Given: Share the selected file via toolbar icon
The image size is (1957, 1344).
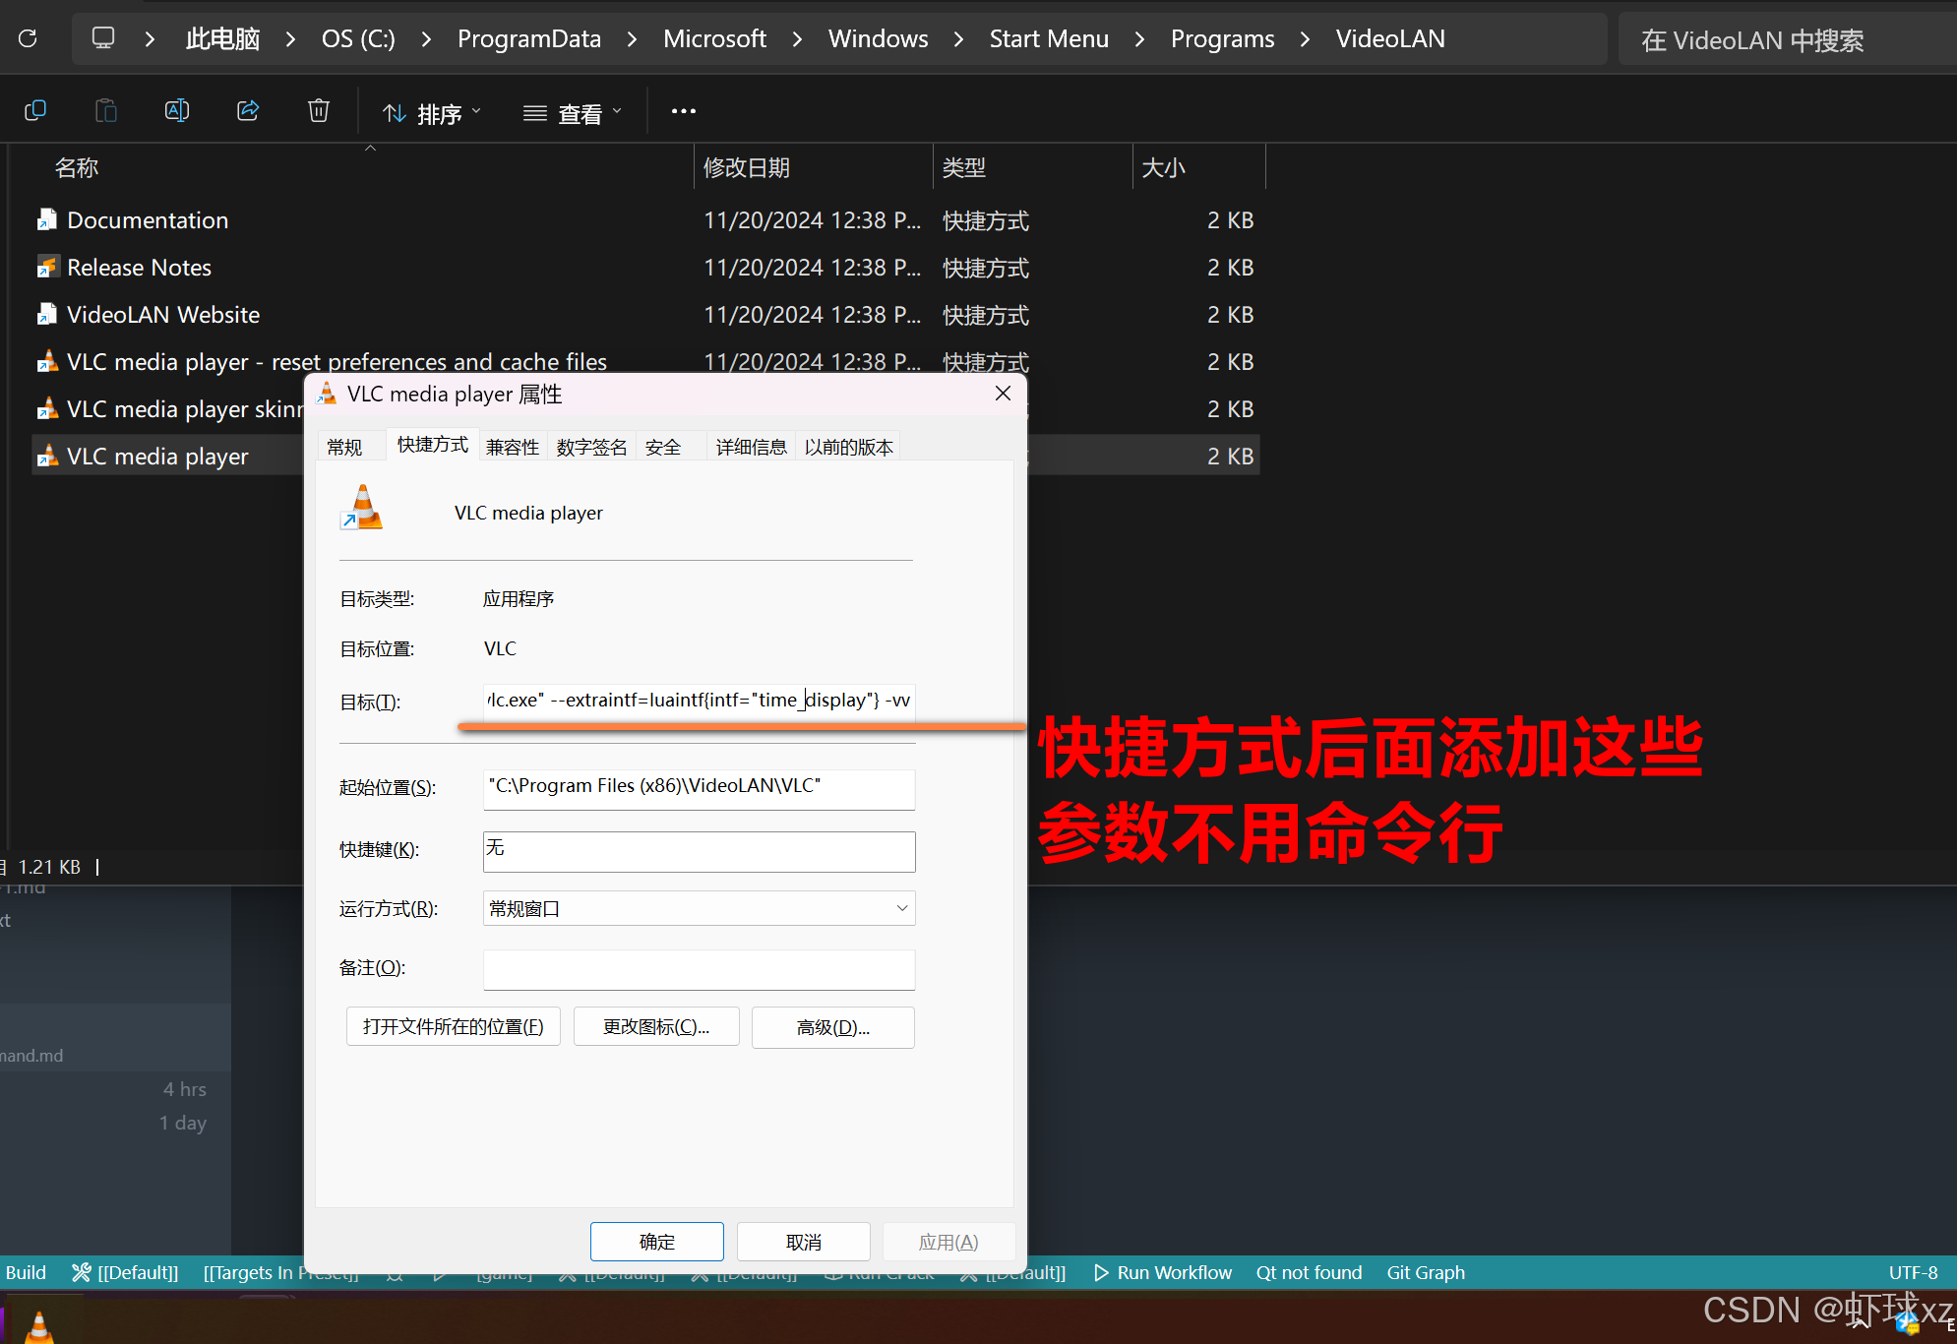Looking at the screenshot, I should [x=248, y=111].
